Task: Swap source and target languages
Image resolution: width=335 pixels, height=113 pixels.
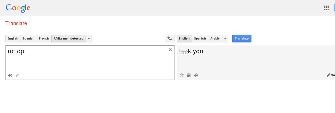Action: [x=170, y=38]
